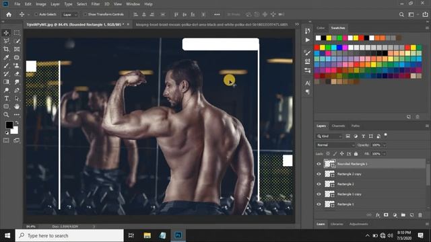Select the Zoom tool in the tools panel
The height and width of the screenshot is (242, 431).
[x=6, y=114]
